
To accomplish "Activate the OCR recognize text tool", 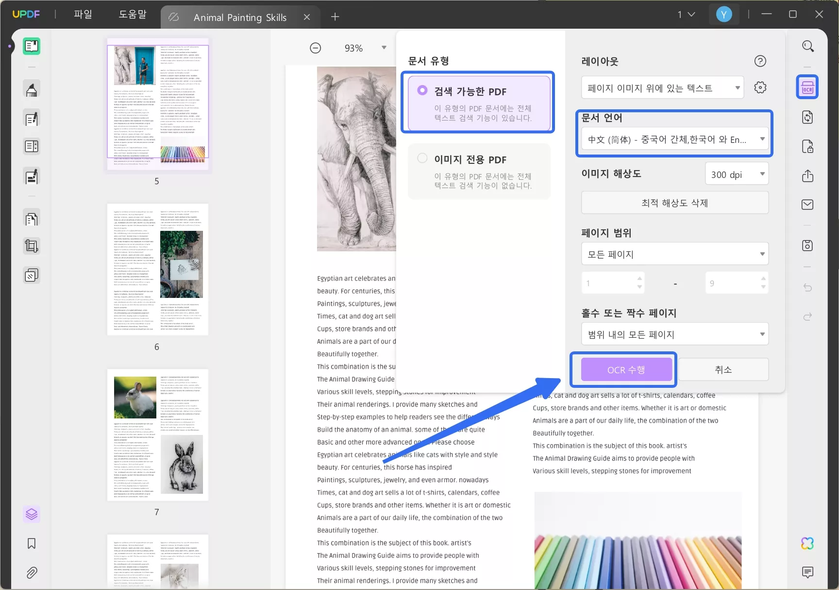I will [807, 87].
